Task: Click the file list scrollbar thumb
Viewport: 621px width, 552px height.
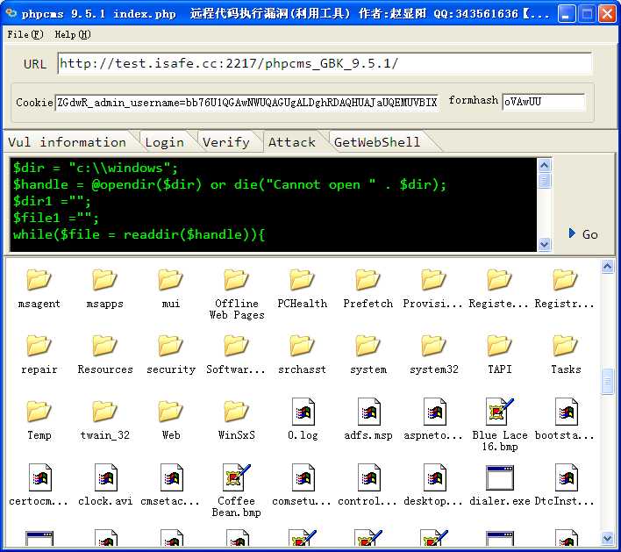Action: point(607,381)
